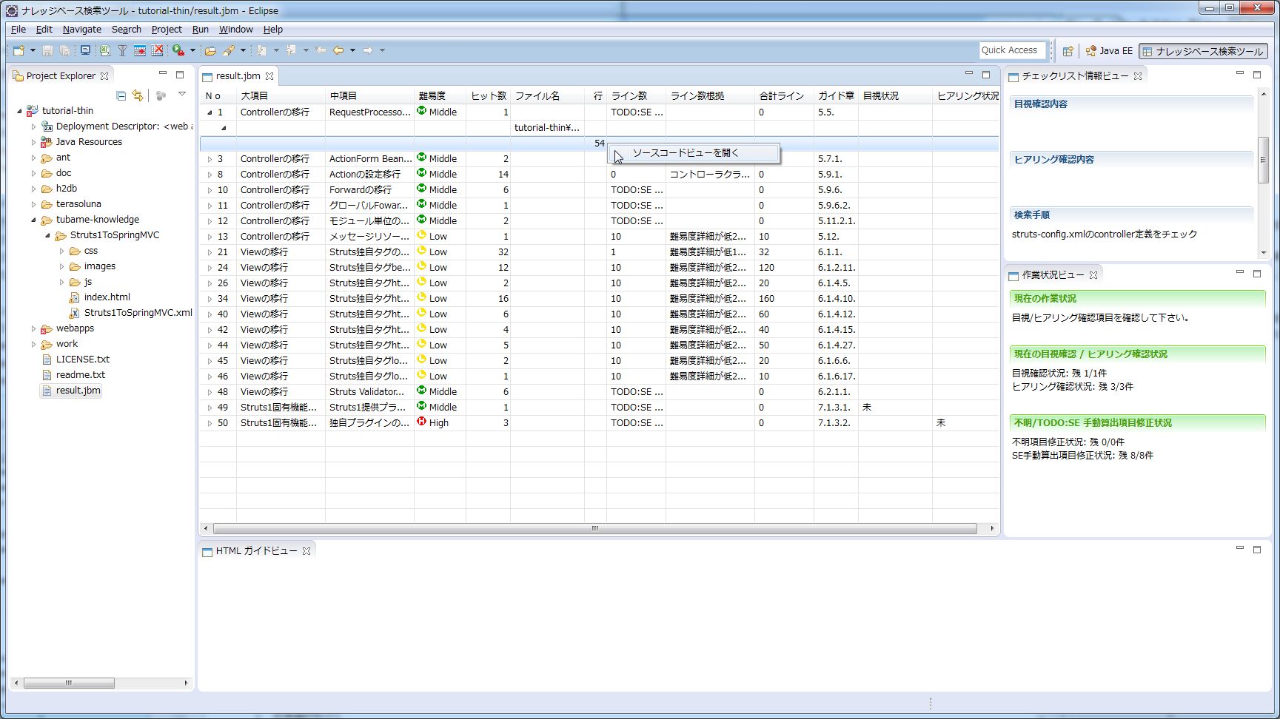Click the funnel filter toolbar icon
This screenshot has width=1280, height=719.
pos(122,50)
